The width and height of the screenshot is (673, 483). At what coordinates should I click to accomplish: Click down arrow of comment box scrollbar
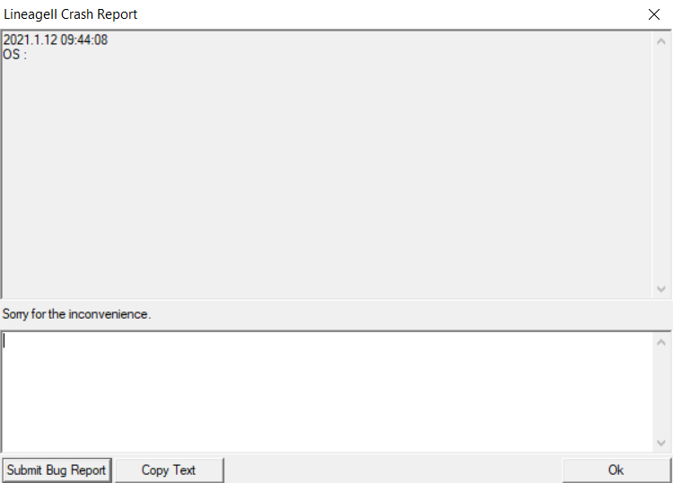point(661,443)
